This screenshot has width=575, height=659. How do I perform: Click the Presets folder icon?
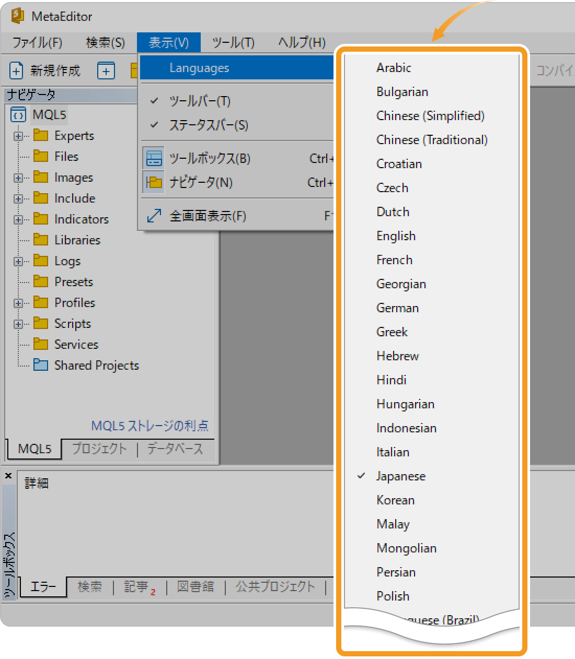tap(41, 281)
